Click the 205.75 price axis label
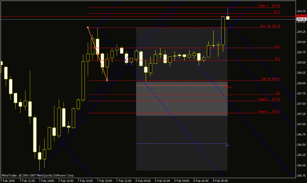Viewport: 307px width, 183px height. point(302,176)
